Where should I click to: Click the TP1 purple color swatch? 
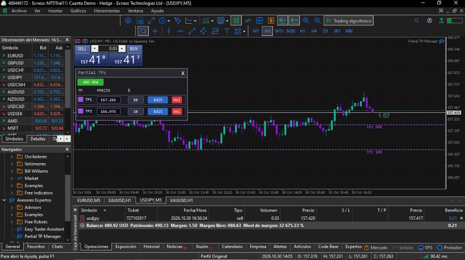tap(80, 100)
